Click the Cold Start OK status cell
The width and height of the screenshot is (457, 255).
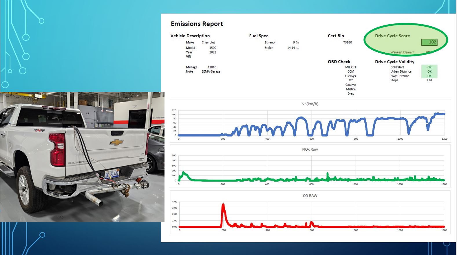point(429,67)
